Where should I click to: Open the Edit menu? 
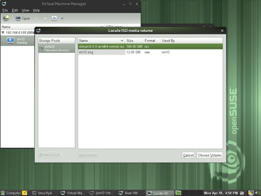[x=15, y=10]
